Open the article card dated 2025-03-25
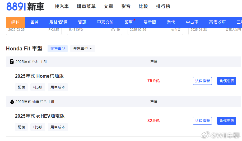Image resolution: width=242 pixels, height=141 pixels. [x=34, y=31]
